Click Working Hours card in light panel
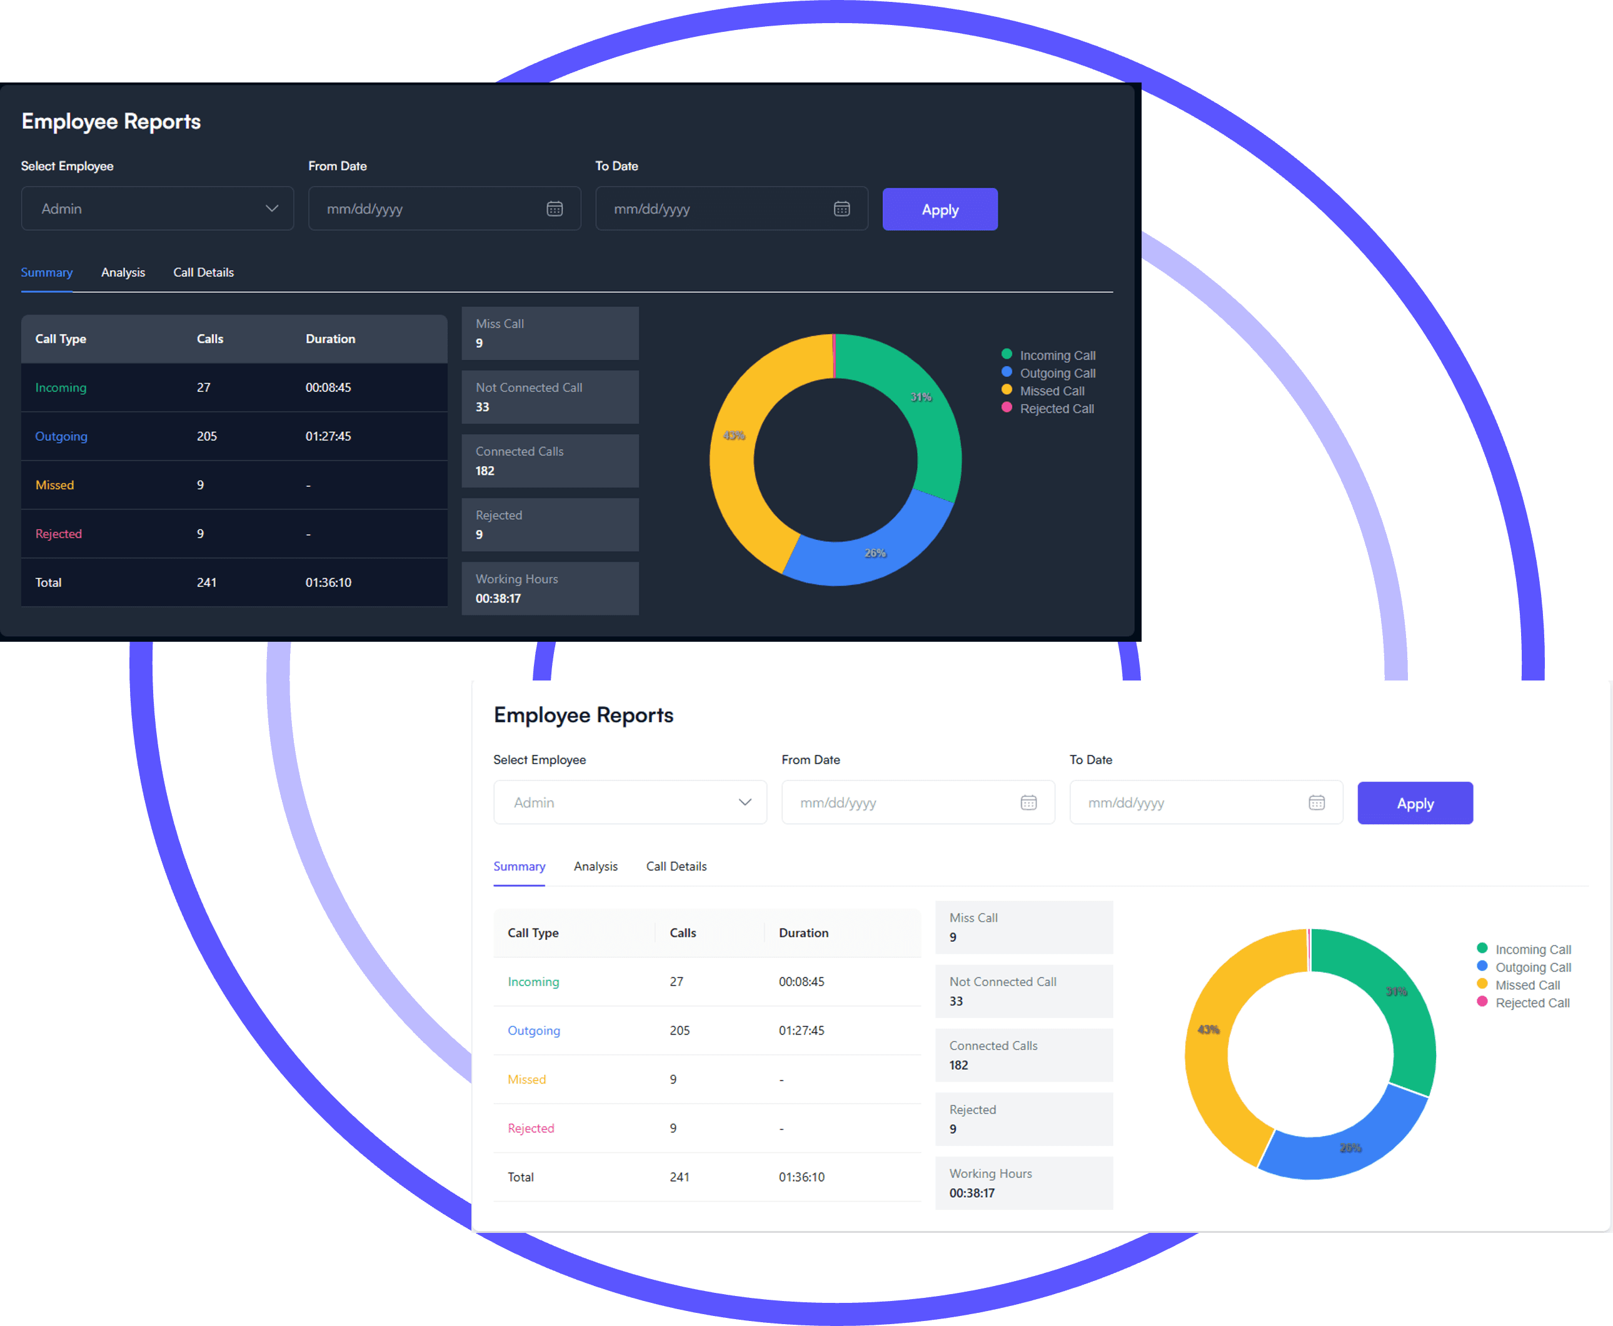The image size is (1613, 1326). [x=1024, y=1182]
